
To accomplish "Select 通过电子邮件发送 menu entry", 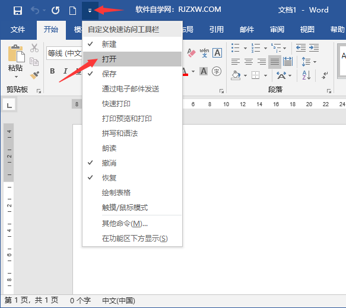I will click(132, 88).
